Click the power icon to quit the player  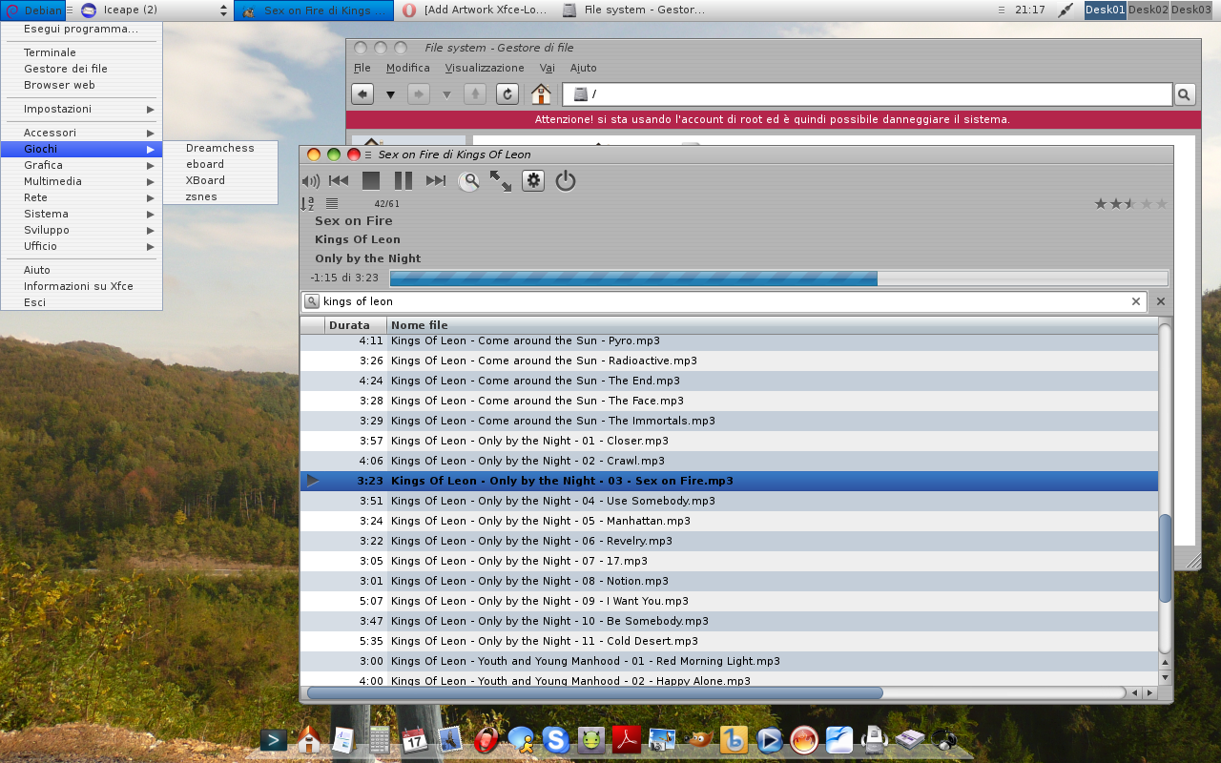pyautogui.click(x=566, y=180)
